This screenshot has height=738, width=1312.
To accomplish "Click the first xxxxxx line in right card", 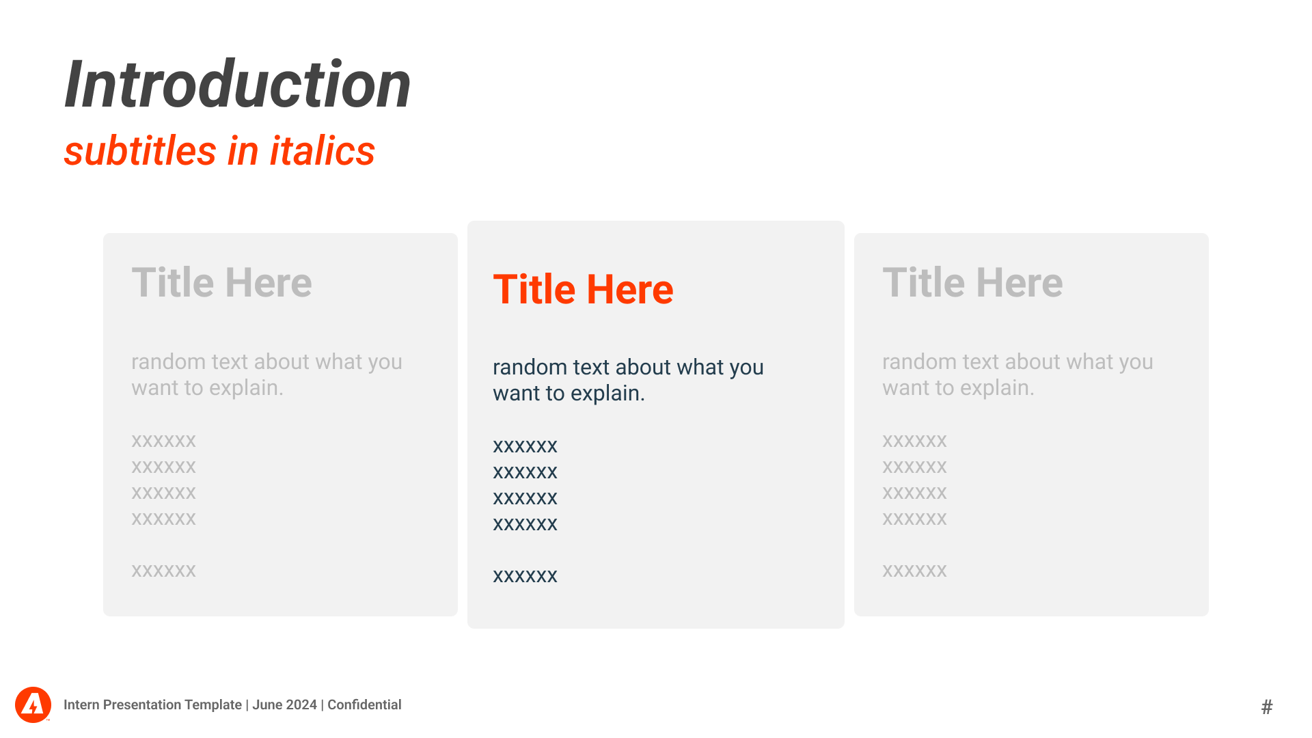I will 914,441.
